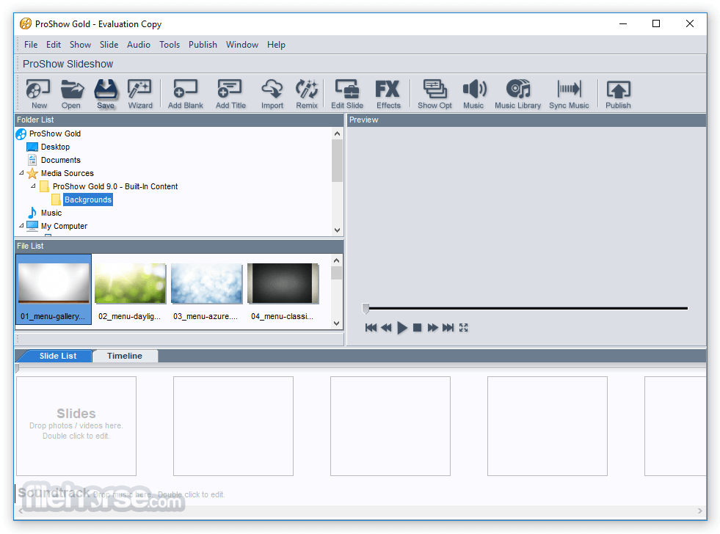Open the FX Effects tool
Image resolution: width=720 pixels, height=534 pixels.
tap(388, 94)
